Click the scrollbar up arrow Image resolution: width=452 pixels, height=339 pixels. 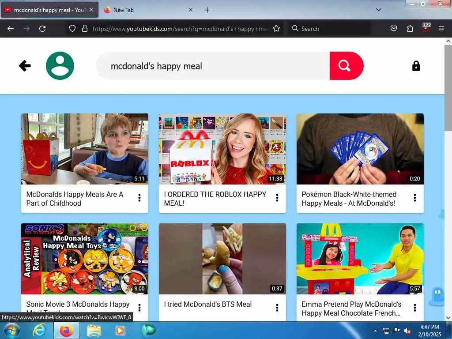(x=448, y=41)
